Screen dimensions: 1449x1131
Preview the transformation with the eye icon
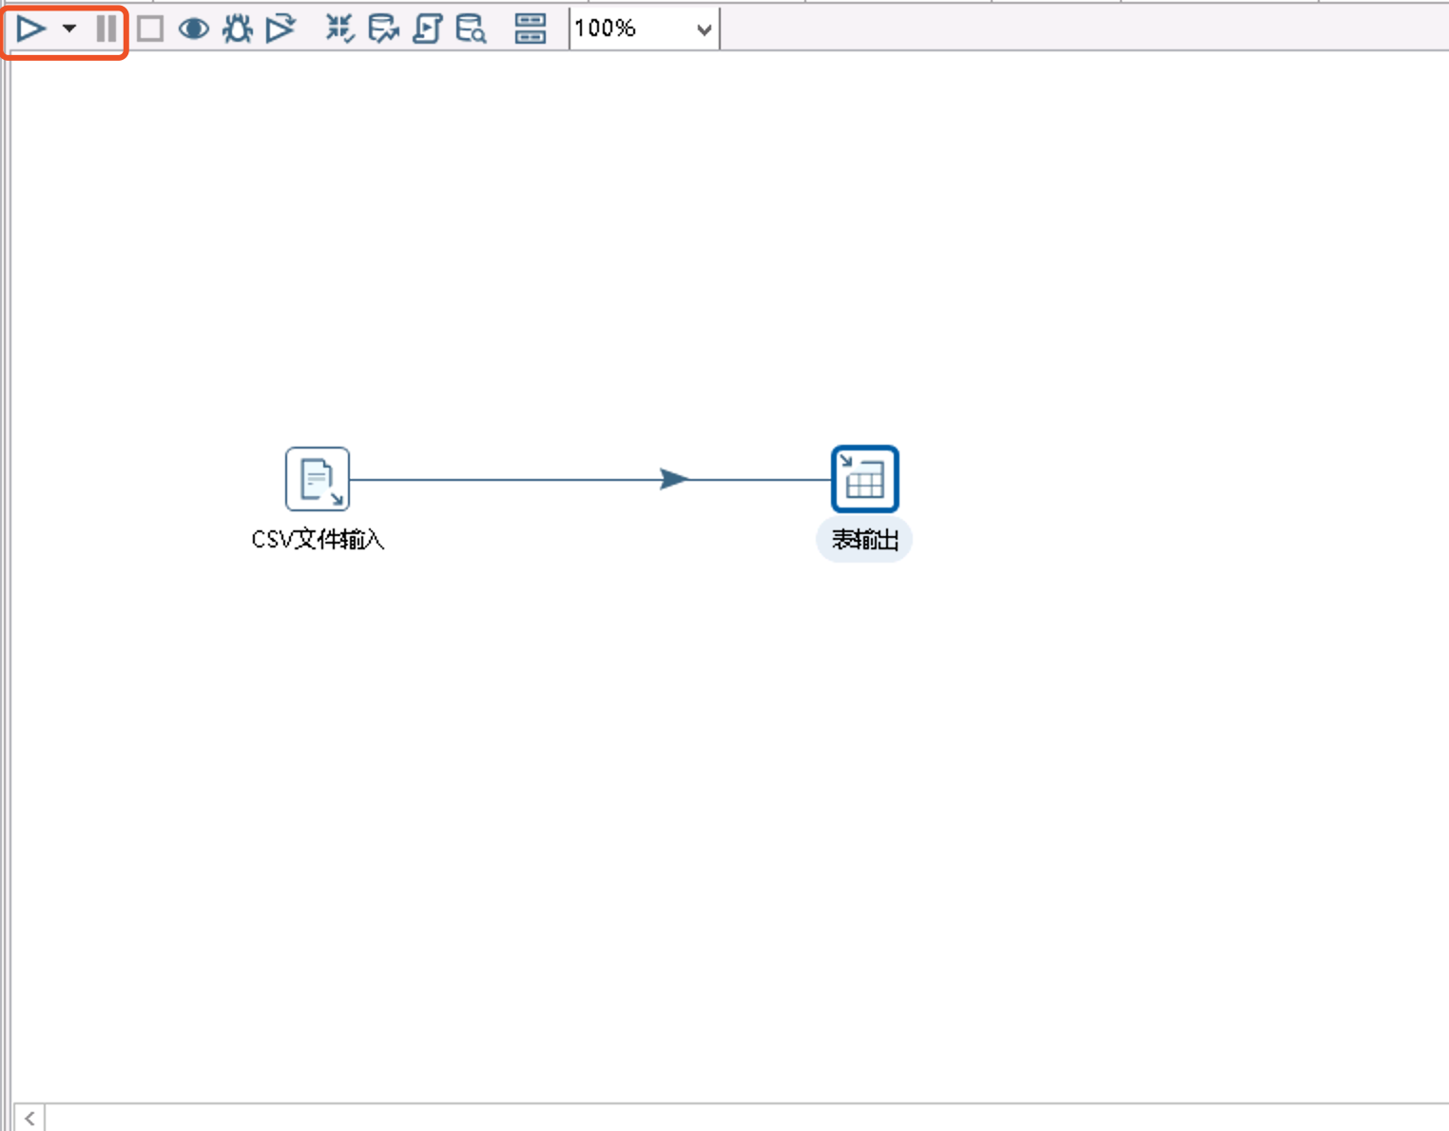pos(194,29)
